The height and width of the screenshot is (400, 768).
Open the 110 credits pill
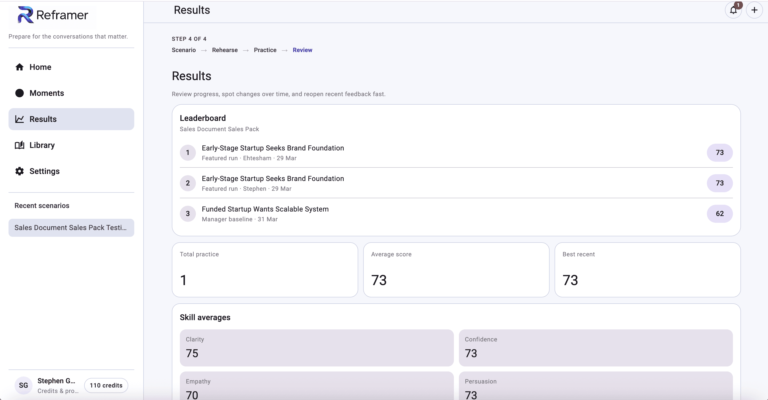106,385
